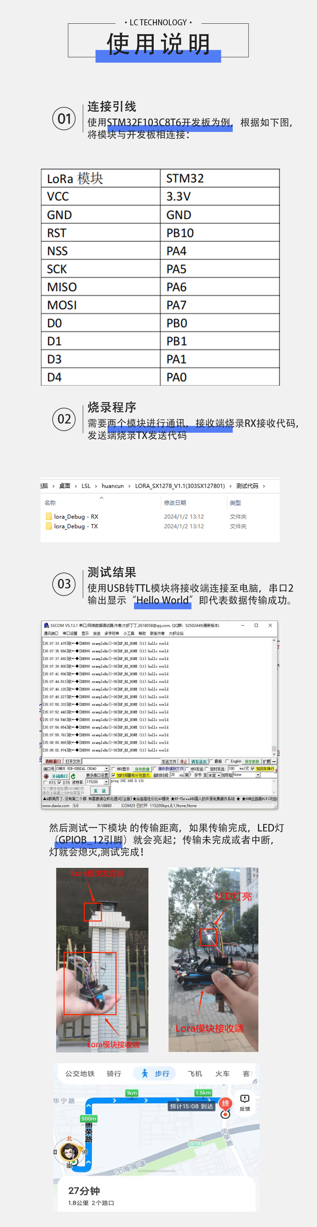Open the 端口号 COM25 port dropdown
The image size is (317, 1227).
(x=106, y=769)
